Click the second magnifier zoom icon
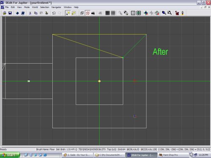 pos(170,13)
